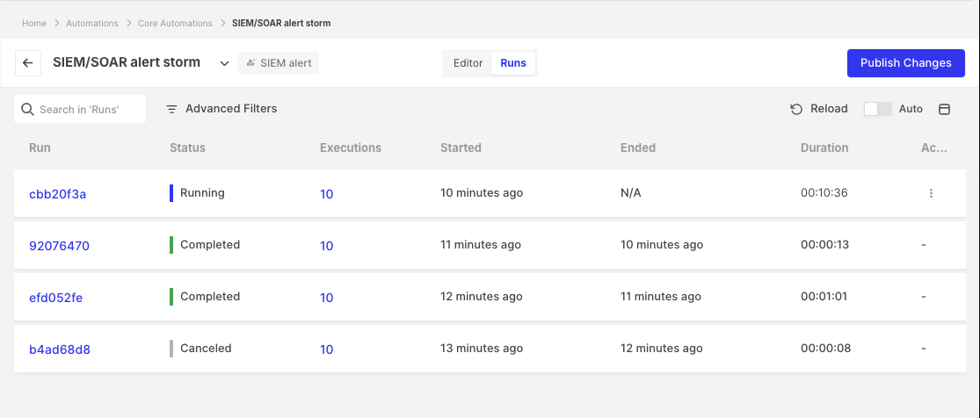Click the Ended column header
This screenshot has width=980, height=418.
638,148
